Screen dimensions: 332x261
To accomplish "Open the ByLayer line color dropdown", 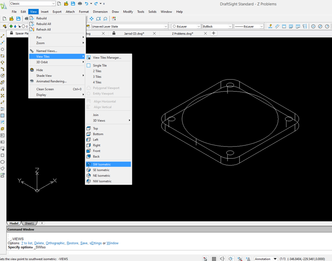I will 186,26.
